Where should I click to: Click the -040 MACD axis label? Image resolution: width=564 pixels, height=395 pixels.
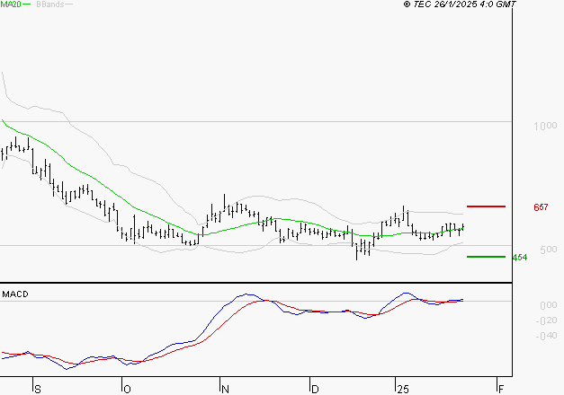point(546,336)
